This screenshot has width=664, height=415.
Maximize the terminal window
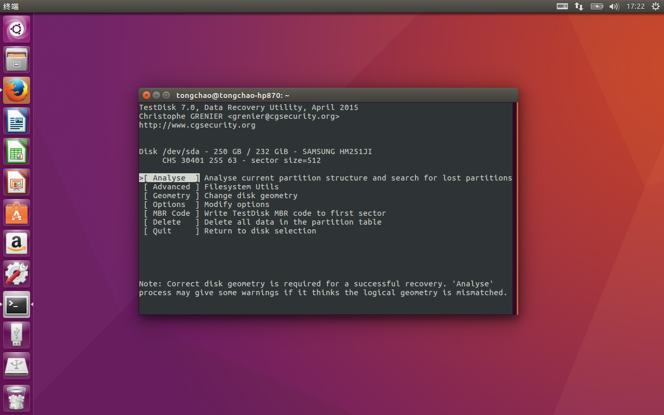(x=167, y=95)
